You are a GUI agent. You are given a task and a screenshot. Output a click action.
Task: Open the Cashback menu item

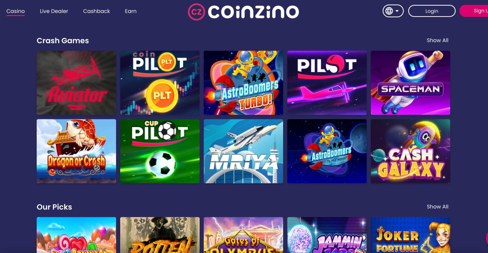(x=97, y=11)
